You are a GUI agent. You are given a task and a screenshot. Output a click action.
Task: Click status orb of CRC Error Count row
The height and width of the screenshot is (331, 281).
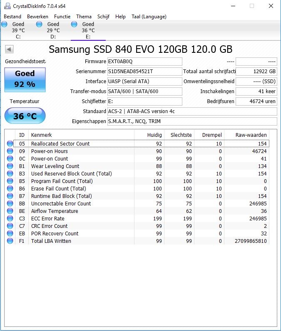tap(10, 226)
